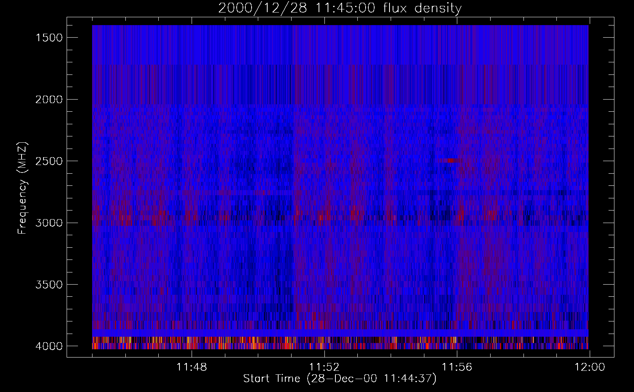Click the 2000 frequency tick label
Viewport: 634px width, 392px height.
pos(49,100)
